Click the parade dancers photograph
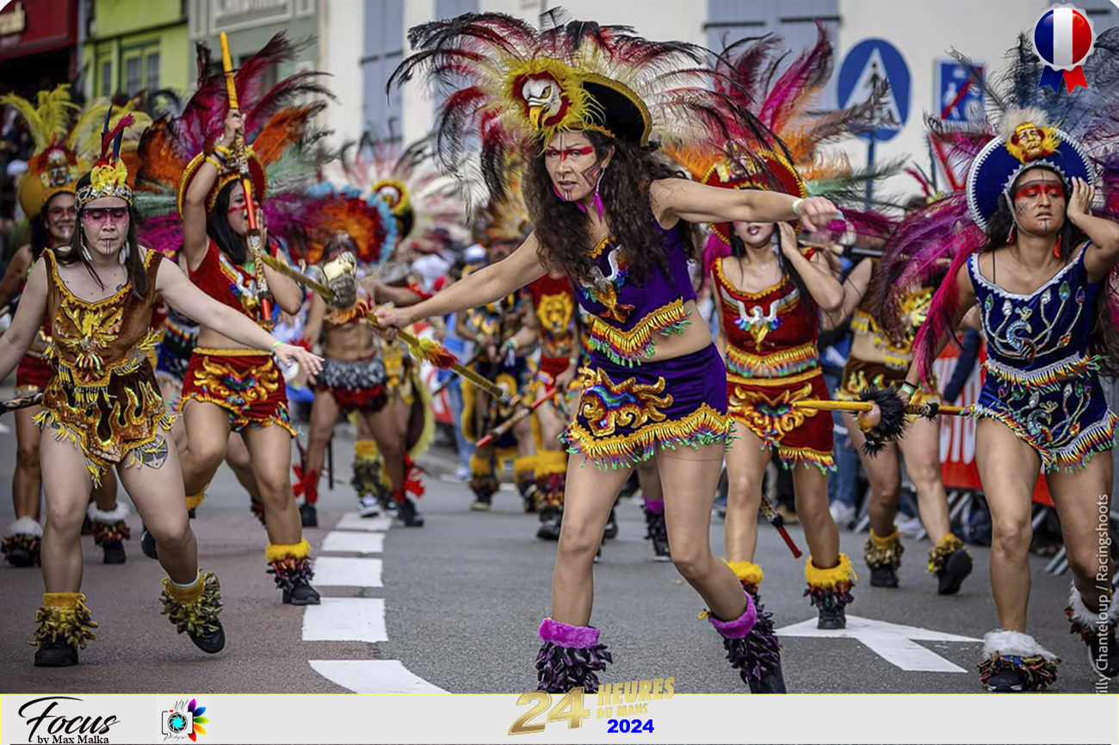1119x745 pixels. click(559, 347)
